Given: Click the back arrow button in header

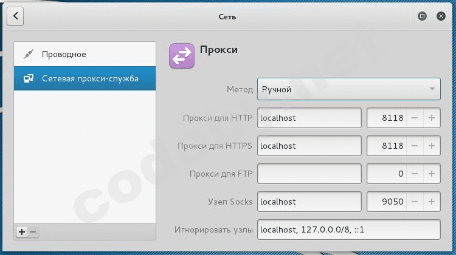Looking at the screenshot, I should 15,16.
